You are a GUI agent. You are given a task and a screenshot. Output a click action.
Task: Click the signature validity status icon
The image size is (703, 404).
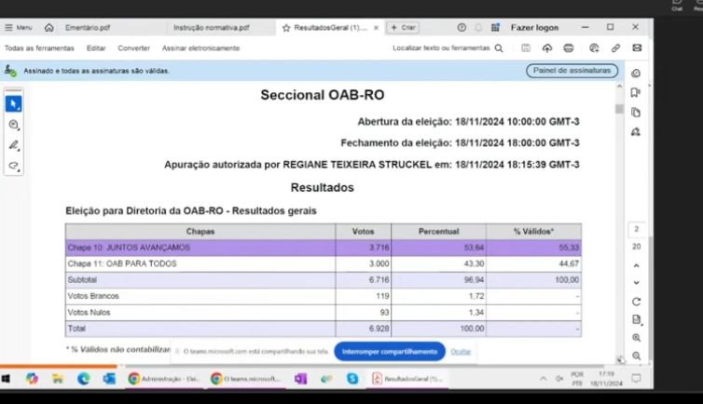(10, 71)
